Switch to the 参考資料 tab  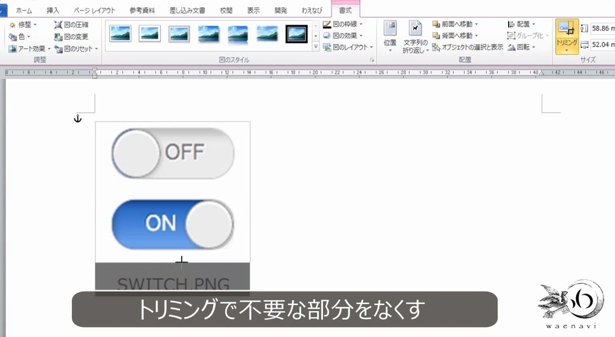142,11
